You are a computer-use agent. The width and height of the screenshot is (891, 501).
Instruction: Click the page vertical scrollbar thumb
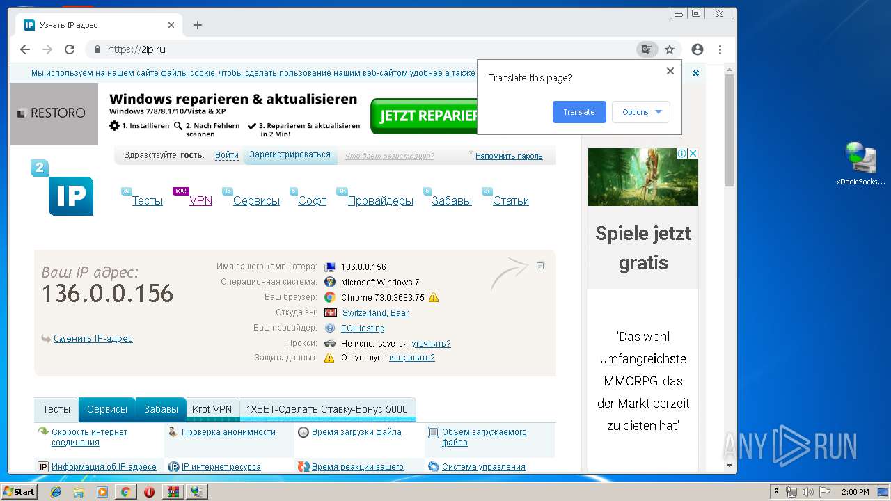[730, 129]
